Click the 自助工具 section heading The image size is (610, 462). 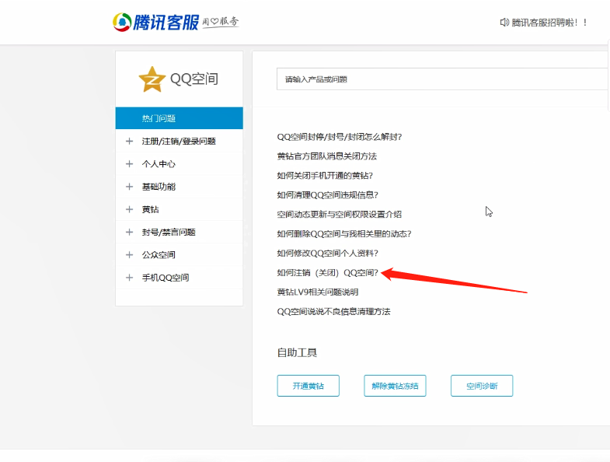(297, 352)
